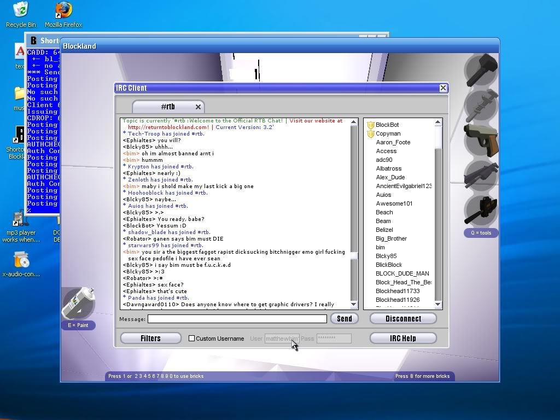Open IRC Help
560x420 pixels.
pyautogui.click(x=403, y=338)
